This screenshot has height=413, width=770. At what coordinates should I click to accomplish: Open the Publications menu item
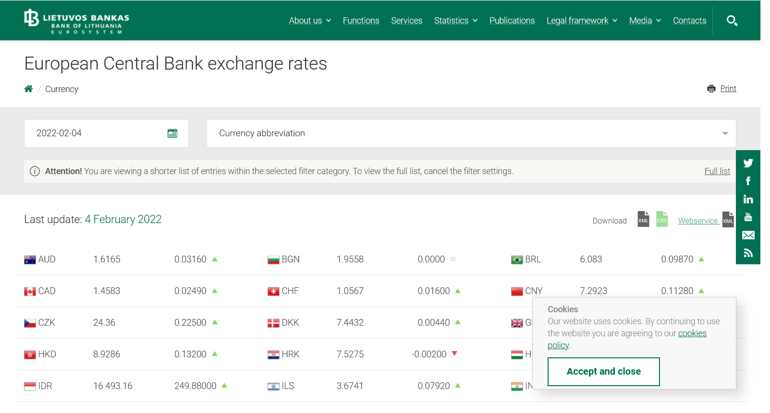(x=512, y=21)
